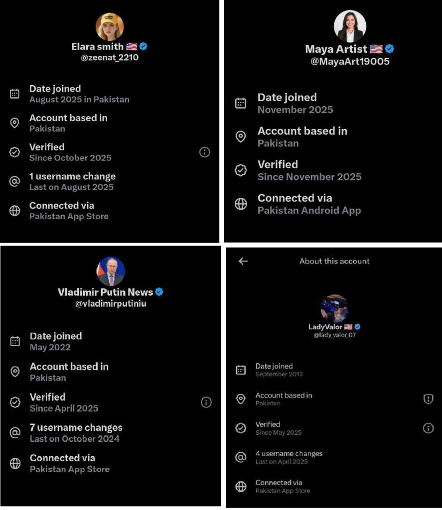Open Elara smith's profile picture
Screen dimensions: 442x510
[109, 27]
